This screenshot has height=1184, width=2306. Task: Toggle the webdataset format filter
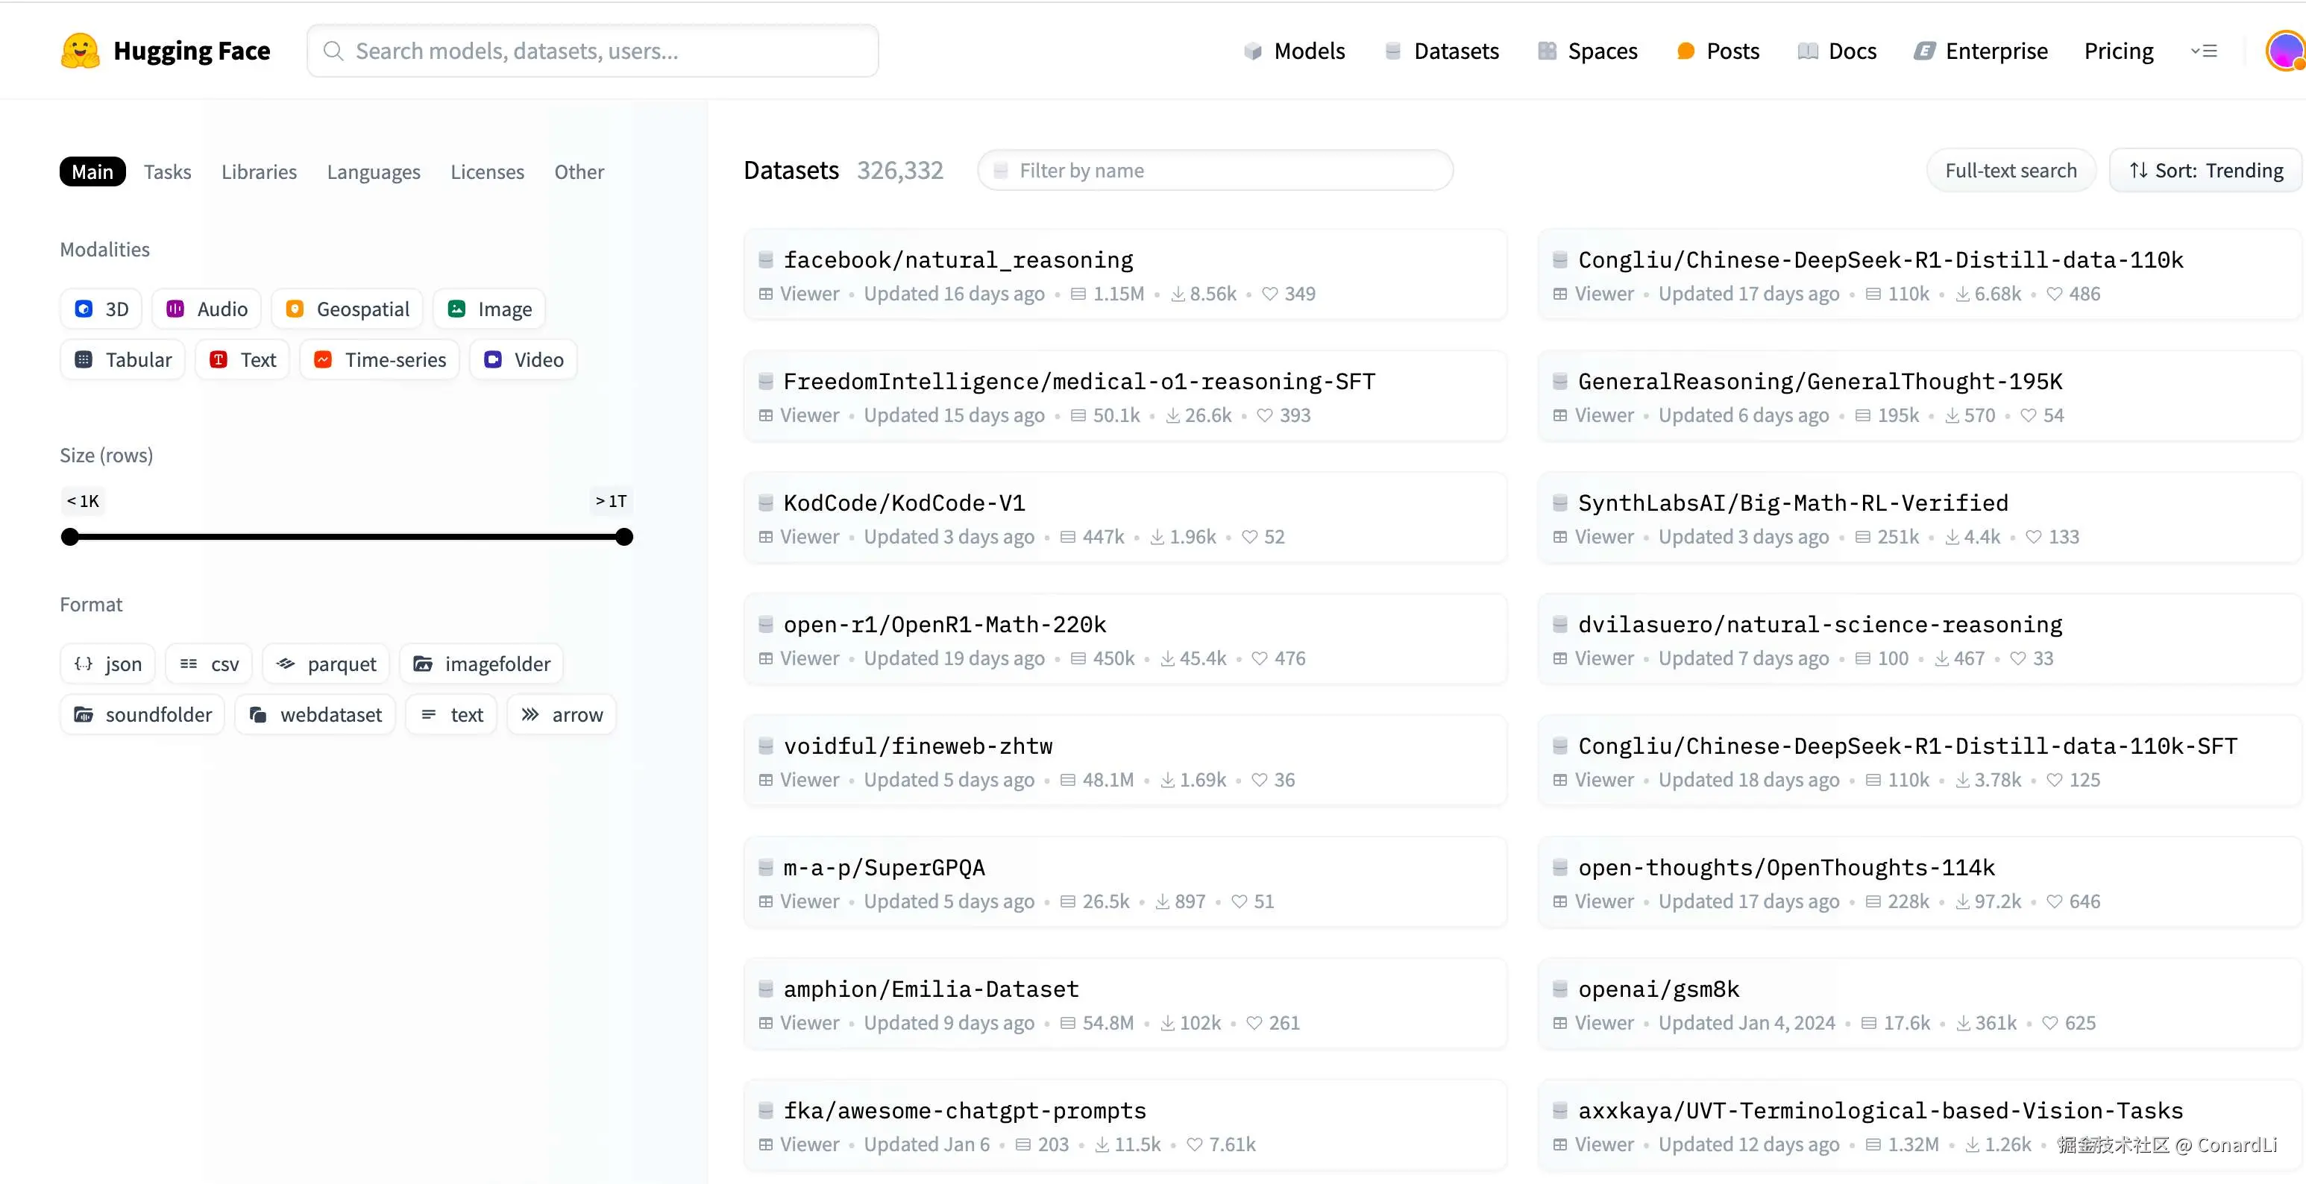[315, 714]
